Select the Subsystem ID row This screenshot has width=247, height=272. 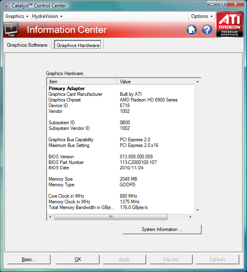(x=121, y=123)
